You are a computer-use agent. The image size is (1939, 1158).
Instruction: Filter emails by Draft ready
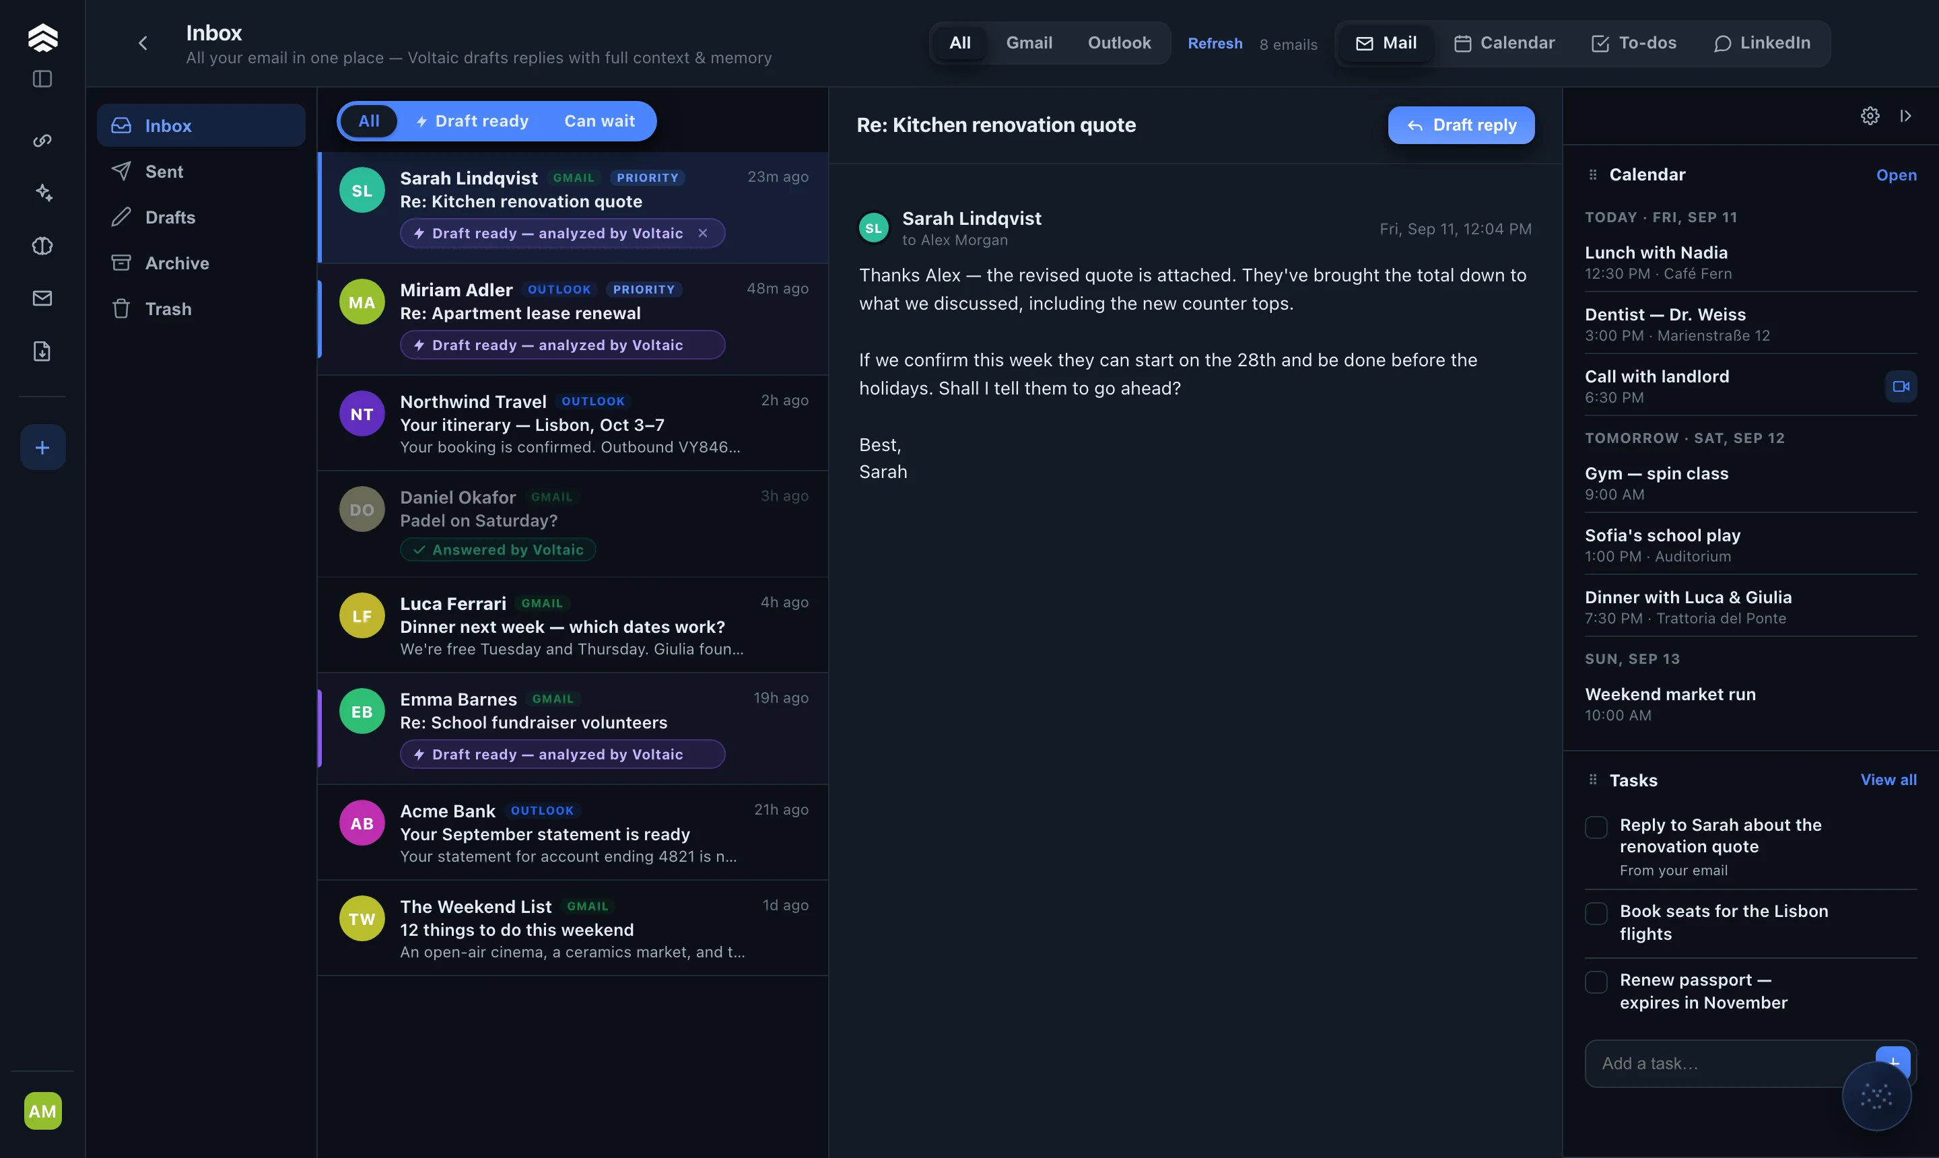(473, 121)
